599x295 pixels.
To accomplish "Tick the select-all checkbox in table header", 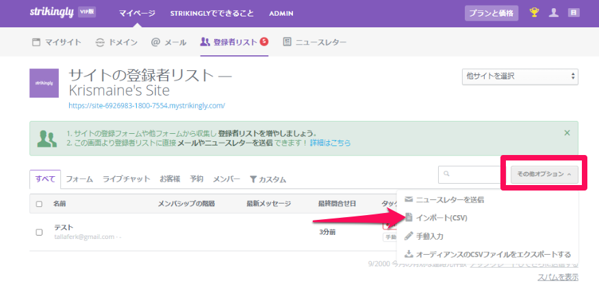I will (39, 204).
